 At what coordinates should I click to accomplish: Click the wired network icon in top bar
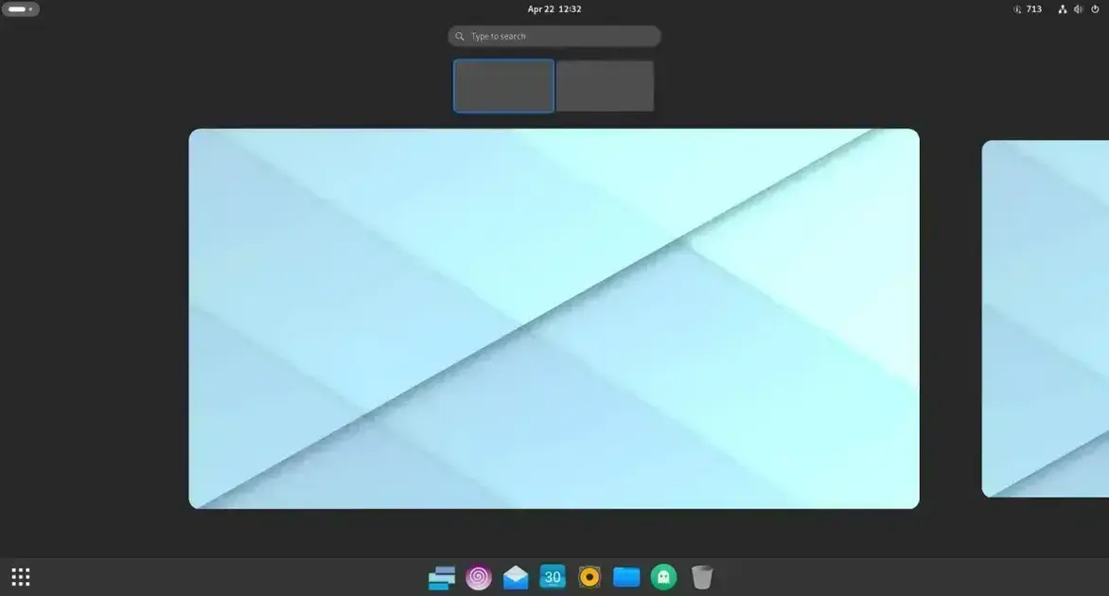point(1062,9)
